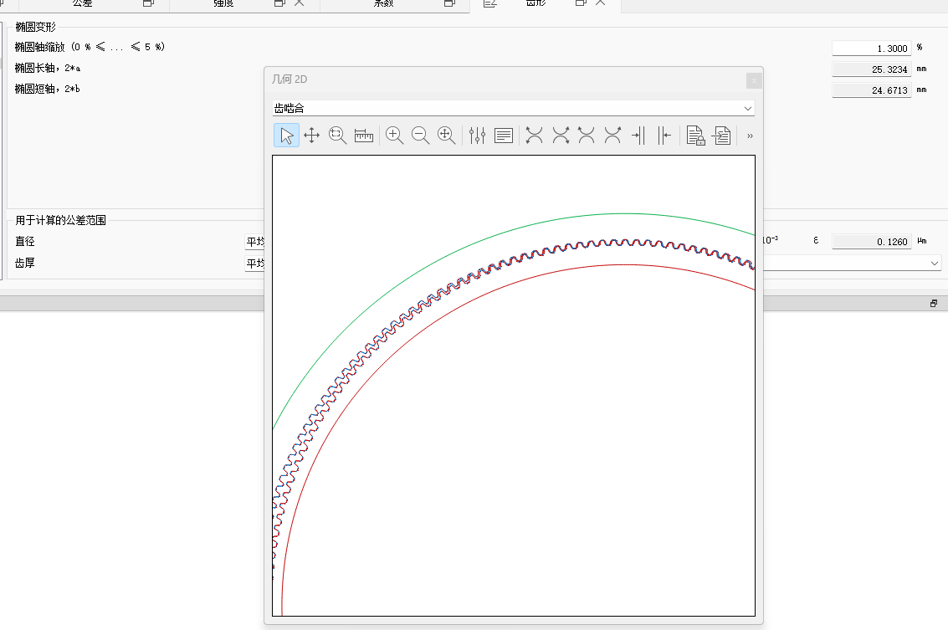The height and width of the screenshot is (630, 948).
Task: Click the text comment box icon
Action: [504, 135]
